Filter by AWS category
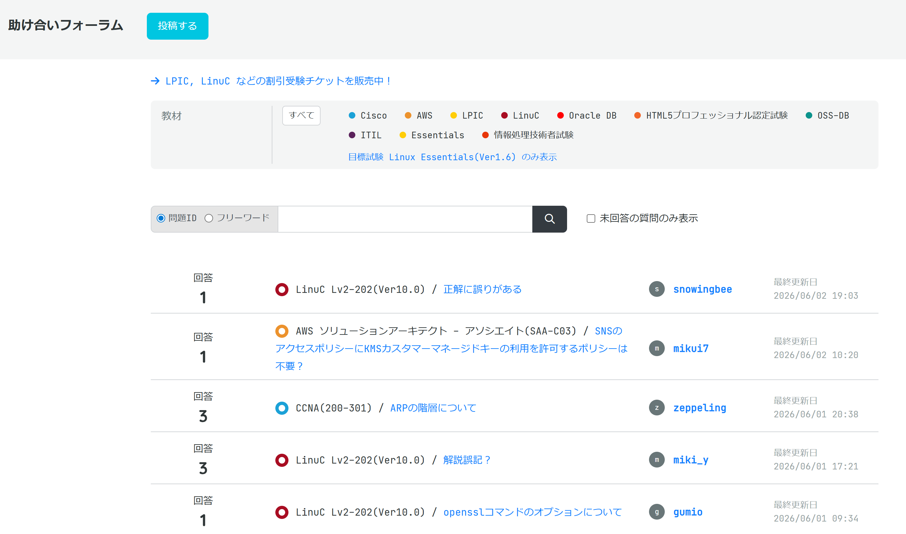906x534 pixels. pos(418,116)
